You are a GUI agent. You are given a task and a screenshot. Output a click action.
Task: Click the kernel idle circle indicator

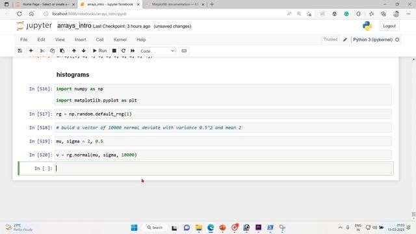[397, 40]
